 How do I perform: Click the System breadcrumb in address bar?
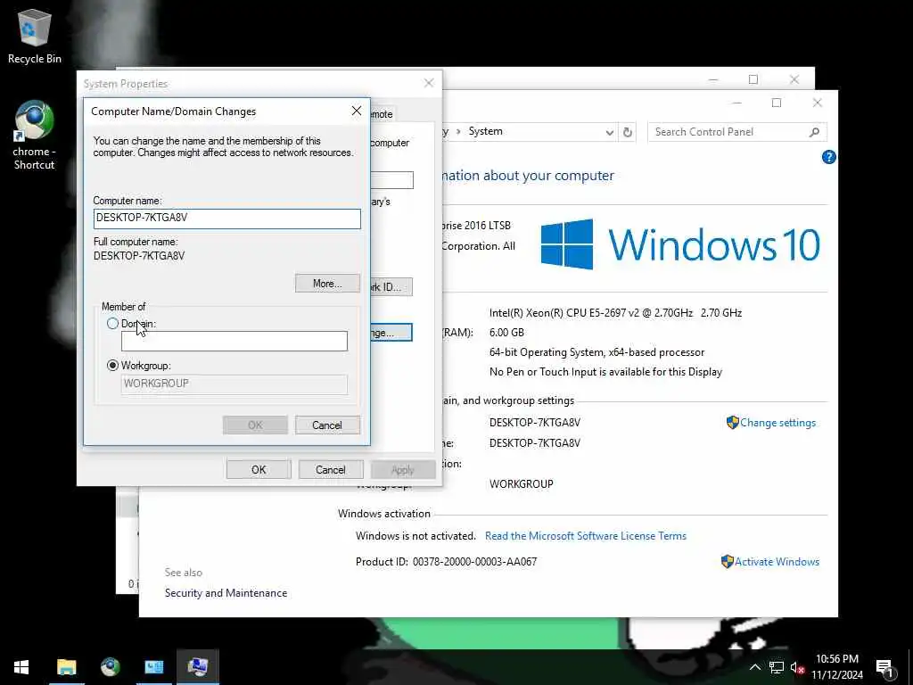(x=485, y=131)
